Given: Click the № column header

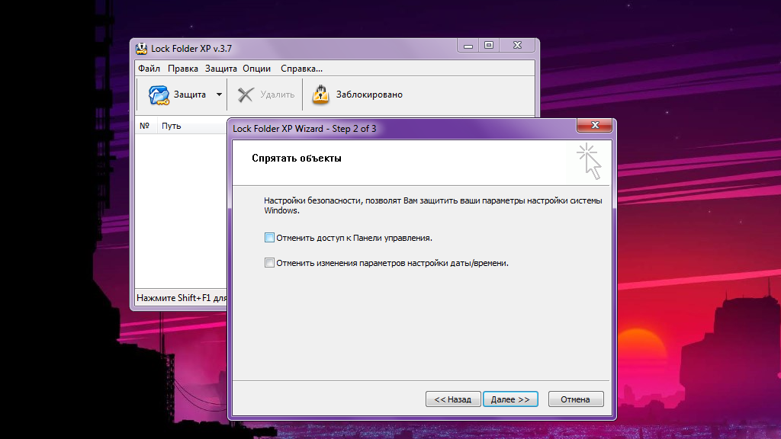Looking at the screenshot, I should tap(144, 126).
